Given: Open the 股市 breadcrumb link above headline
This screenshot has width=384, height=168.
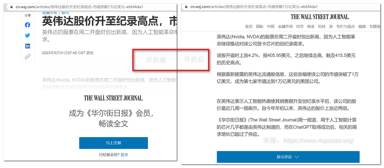Looking at the screenshot, I should pos(65,13).
